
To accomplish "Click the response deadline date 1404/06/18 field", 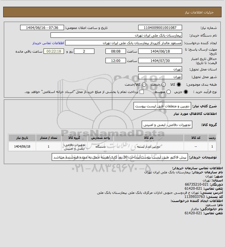I will (x=160, y=51).
